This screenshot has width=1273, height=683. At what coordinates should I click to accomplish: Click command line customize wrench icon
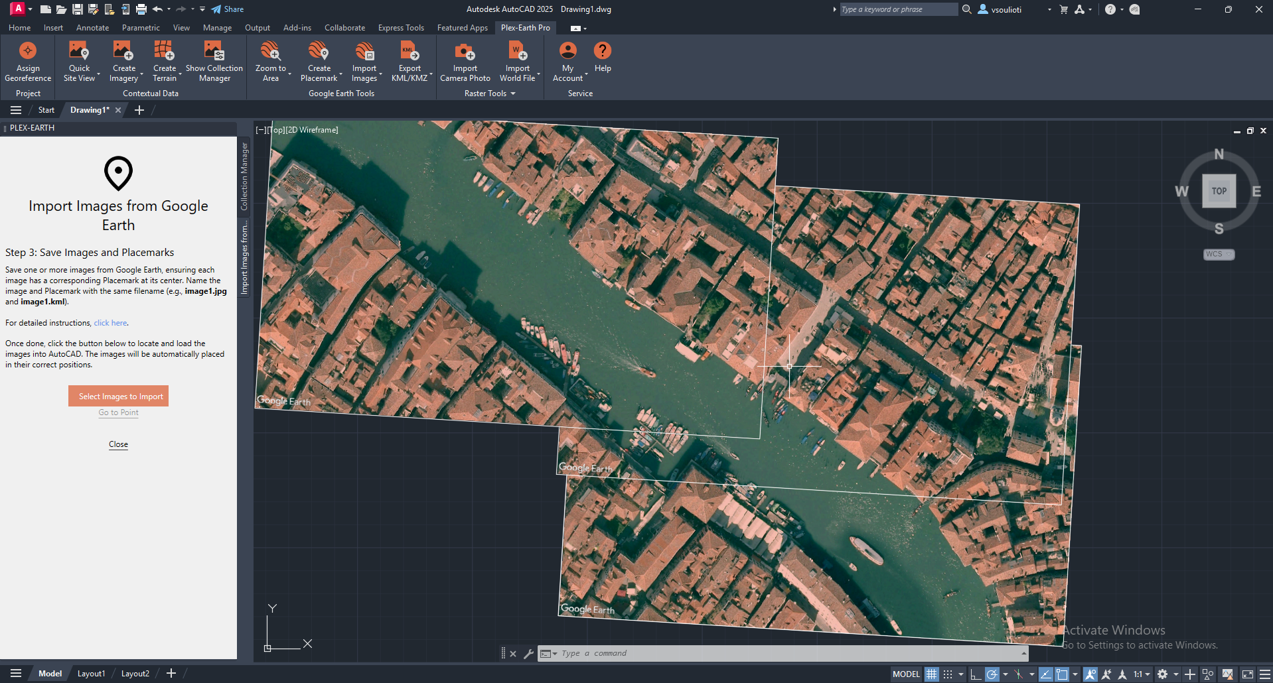pos(528,654)
